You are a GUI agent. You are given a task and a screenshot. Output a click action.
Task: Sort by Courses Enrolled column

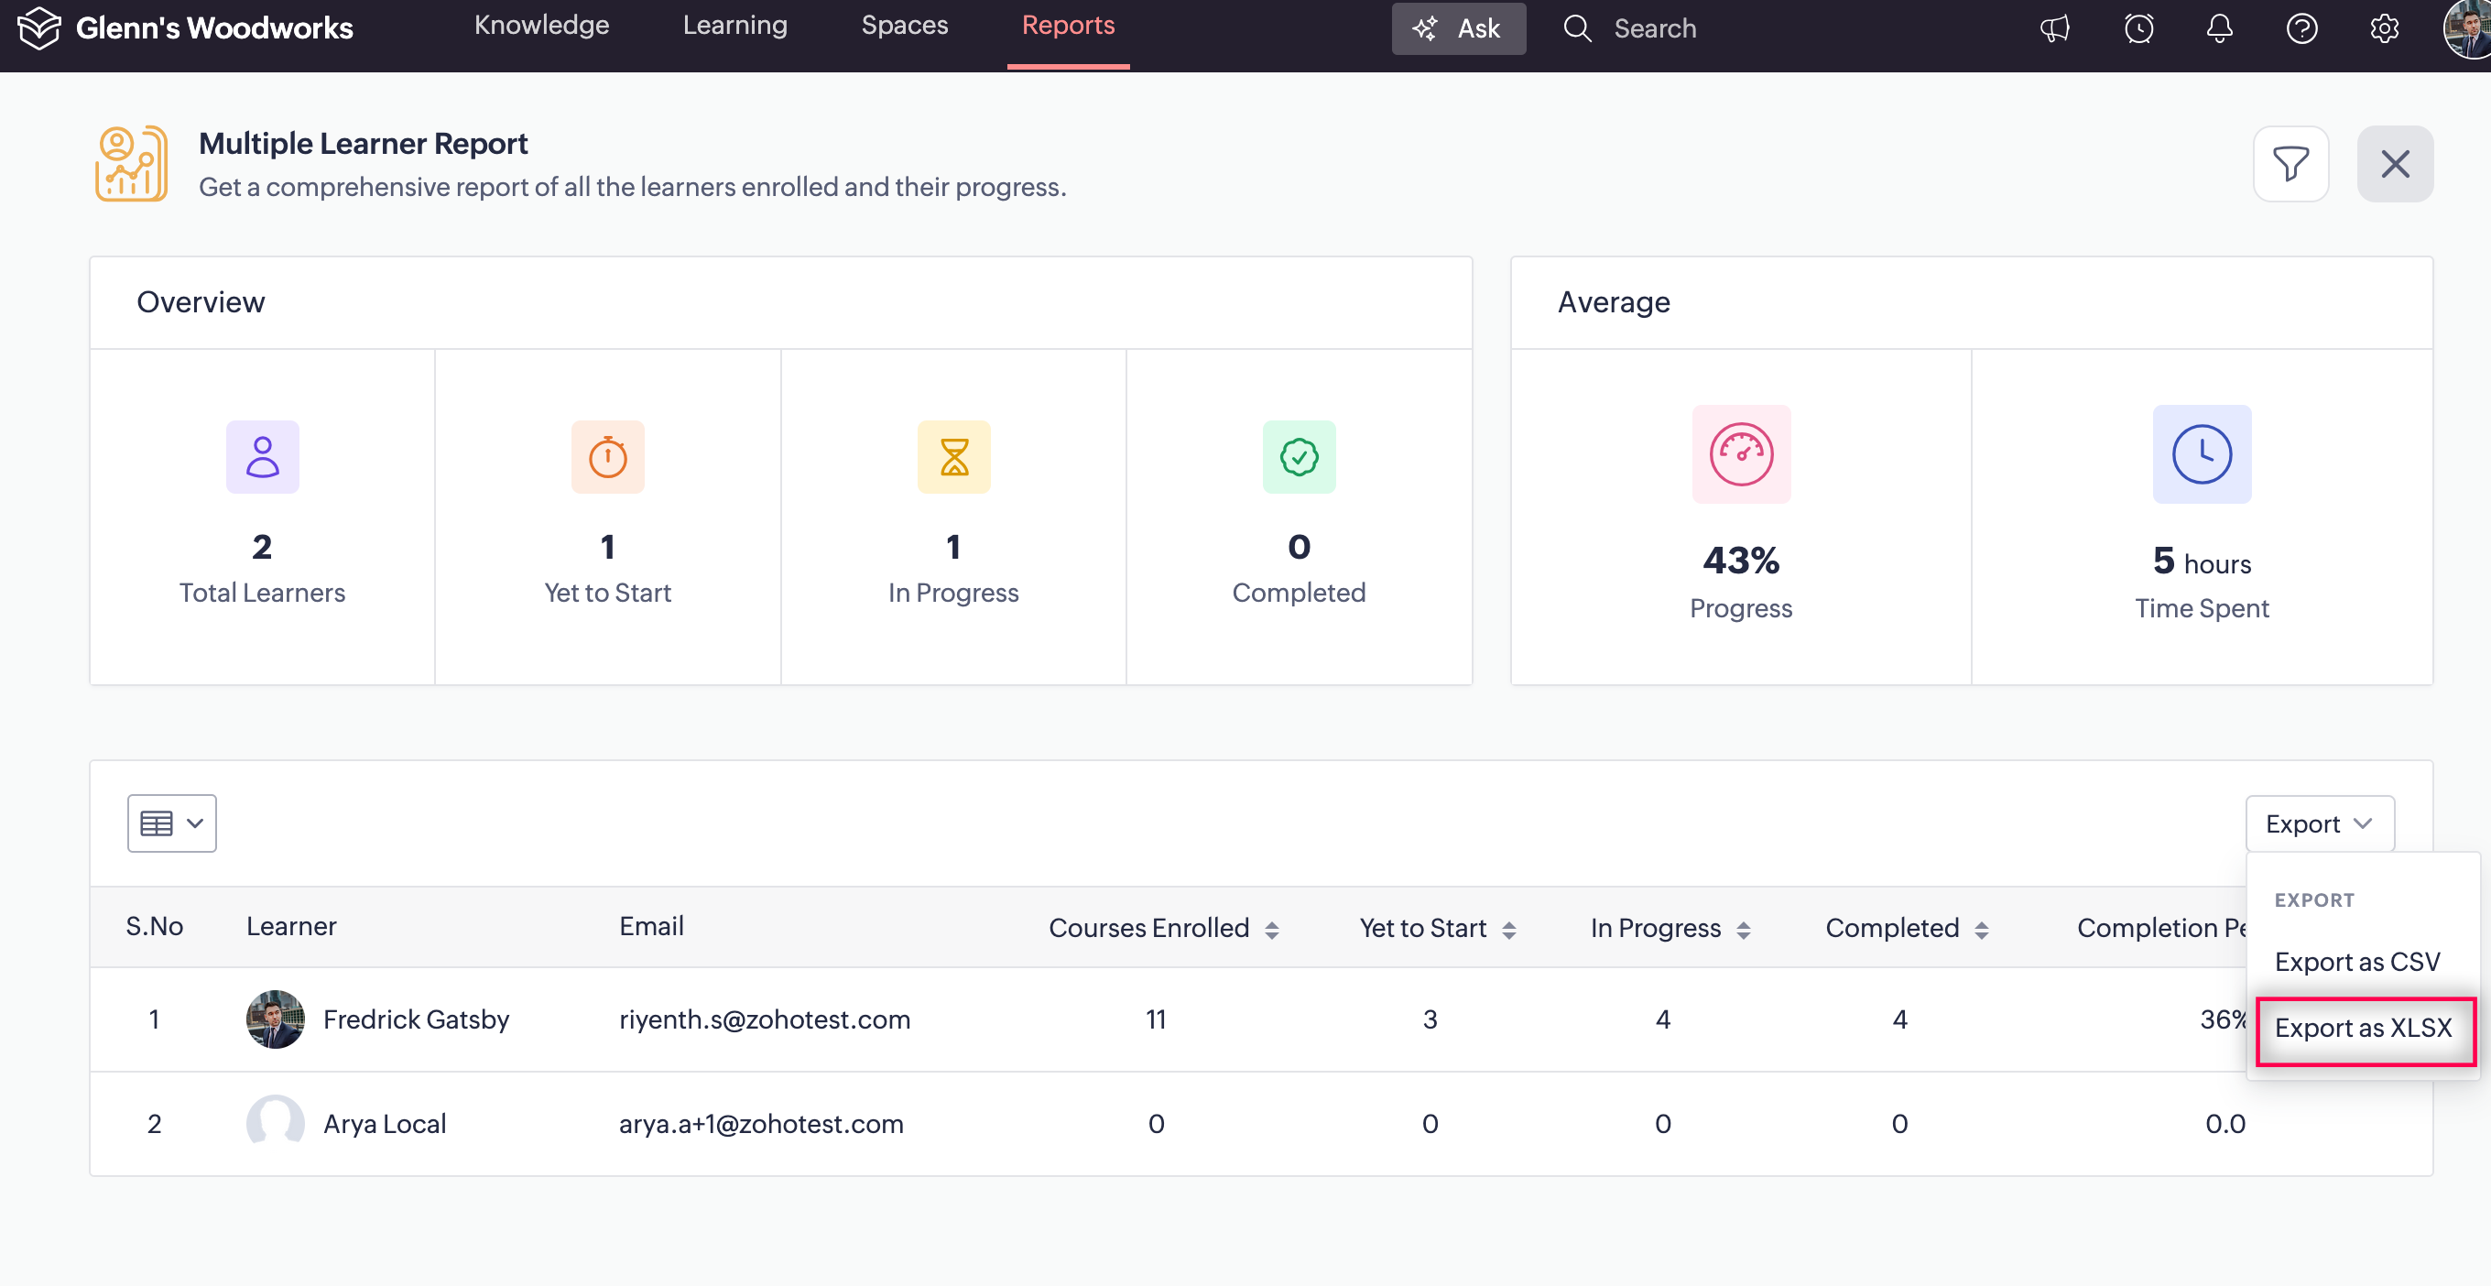coord(1272,929)
